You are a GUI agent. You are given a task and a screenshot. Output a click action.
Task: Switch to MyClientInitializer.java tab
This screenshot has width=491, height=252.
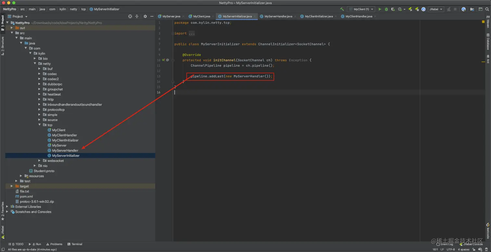(319, 16)
